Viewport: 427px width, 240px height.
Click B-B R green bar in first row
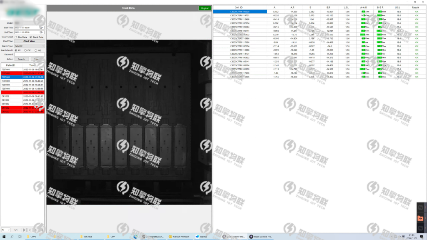click(x=380, y=12)
